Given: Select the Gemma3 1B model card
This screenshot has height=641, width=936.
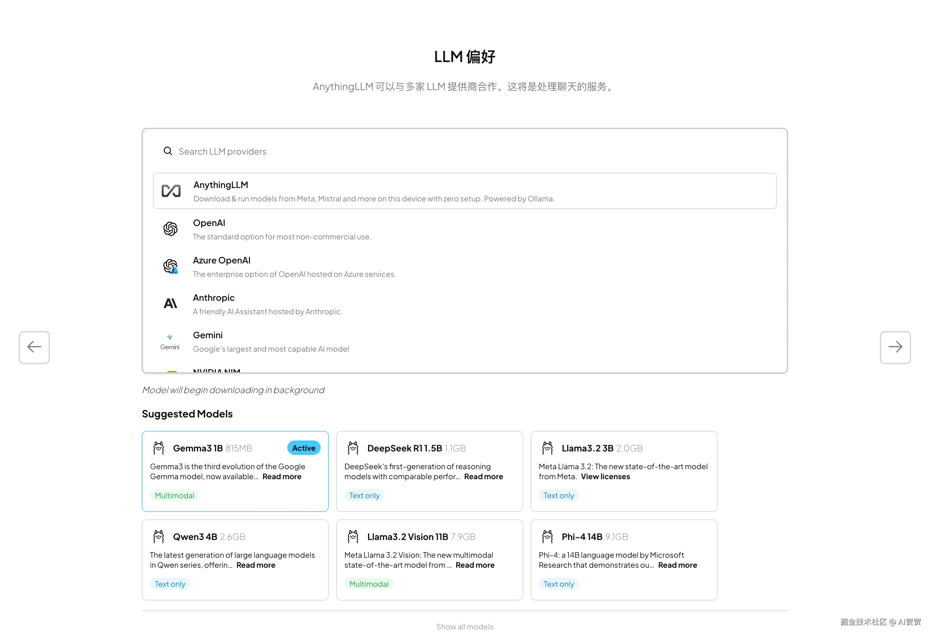Looking at the screenshot, I should click(x=235, y=471).
